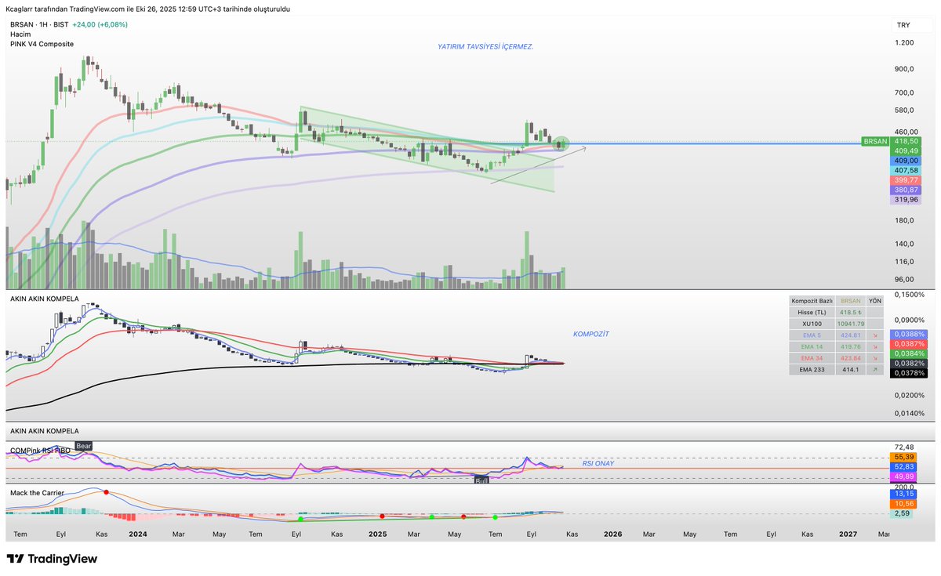
Task: Click the YÖN column header
Action: coord(874,301)
